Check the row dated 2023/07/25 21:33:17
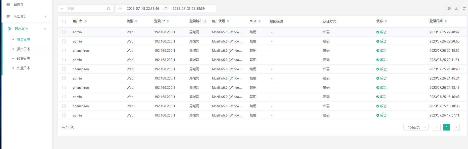Screen dimensions: 468x149 tap(64, 87)
